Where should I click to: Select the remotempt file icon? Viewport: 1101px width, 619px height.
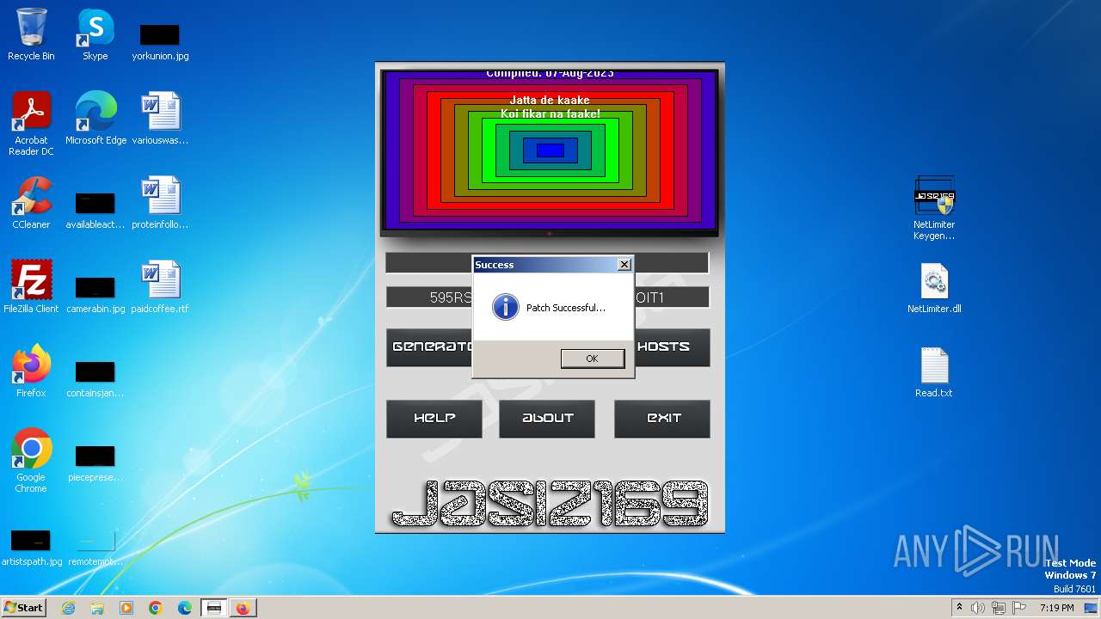click(x=95, y=548)
